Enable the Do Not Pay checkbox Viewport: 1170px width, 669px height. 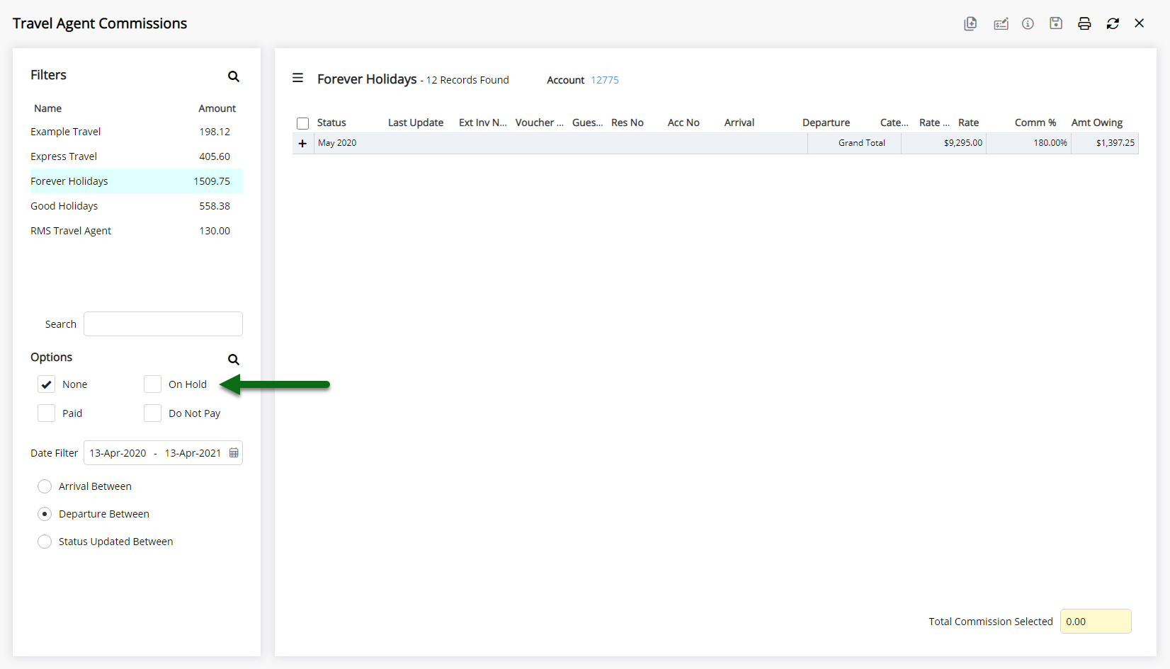[152, 413]
